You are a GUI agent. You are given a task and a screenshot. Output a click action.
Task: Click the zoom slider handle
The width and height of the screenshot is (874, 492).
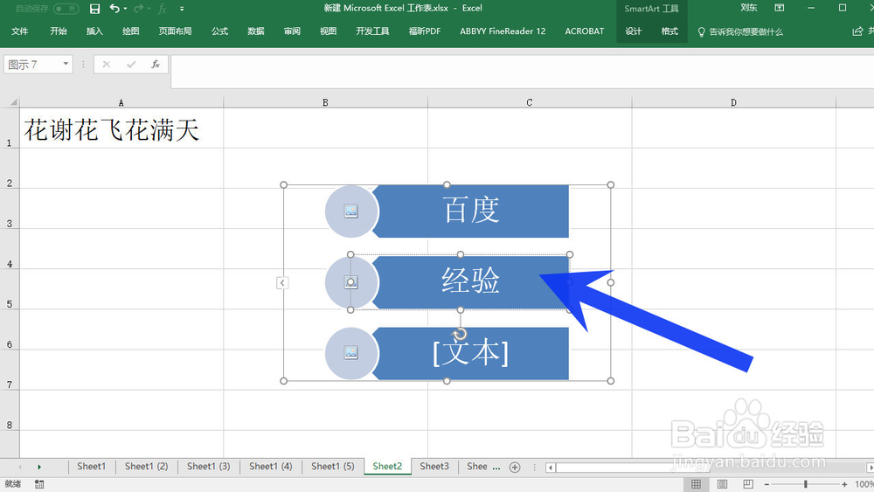coord(806,484)
